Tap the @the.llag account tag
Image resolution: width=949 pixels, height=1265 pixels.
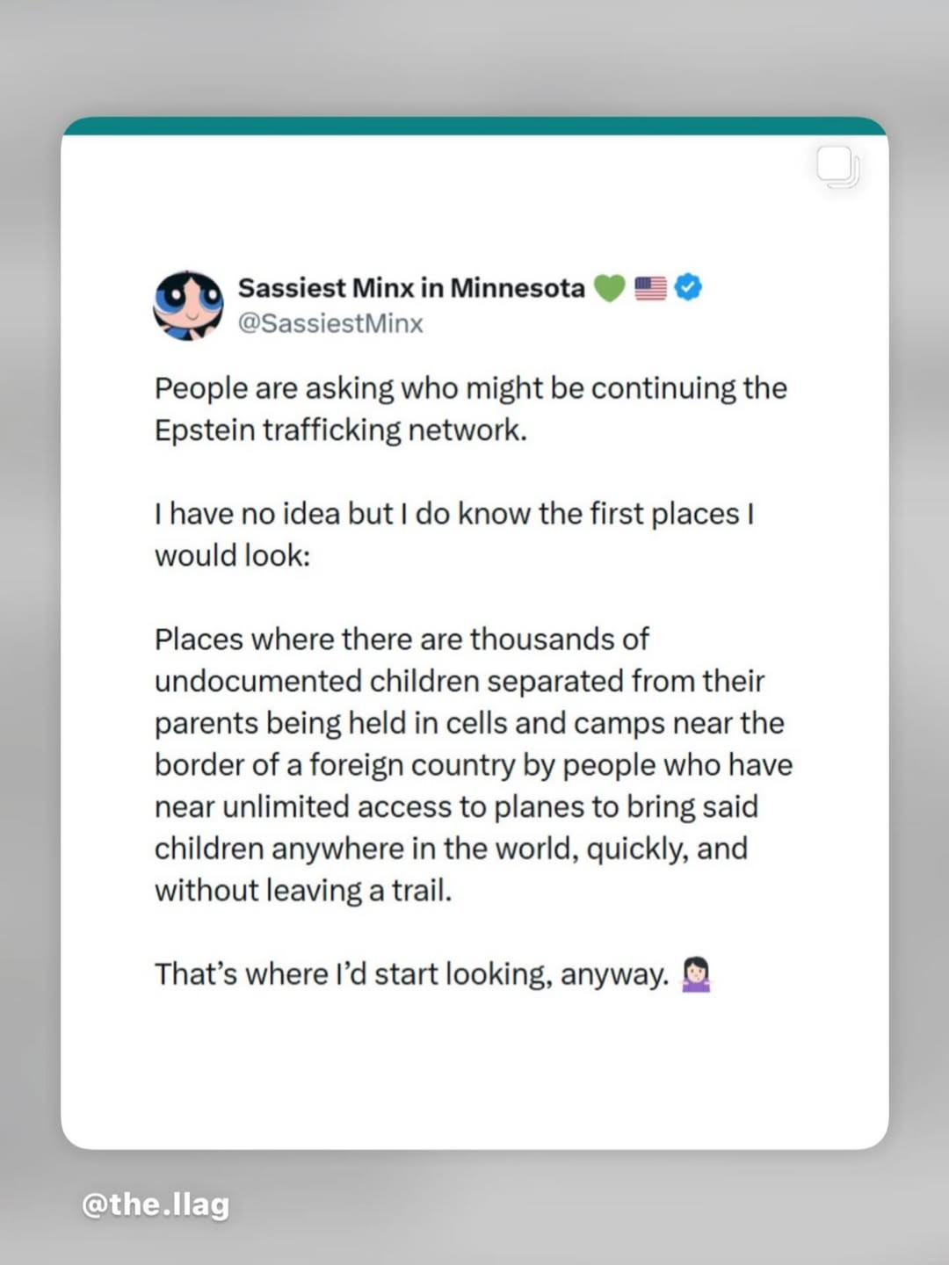156,1204
